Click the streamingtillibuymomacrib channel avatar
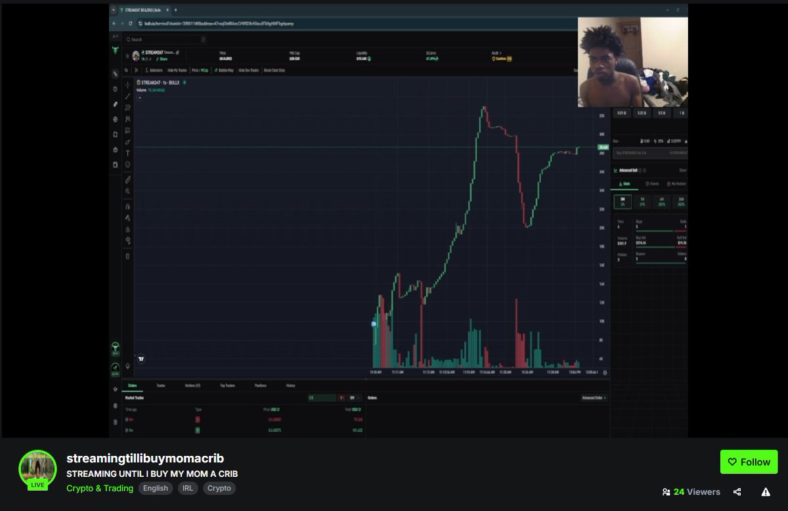The image size is (788, 511). [37, 468]
